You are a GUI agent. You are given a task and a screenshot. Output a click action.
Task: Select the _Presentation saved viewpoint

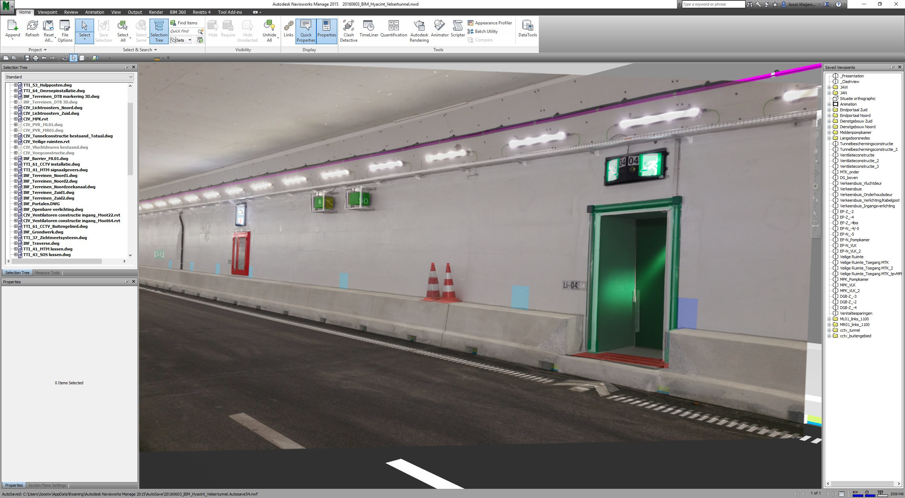852,76
